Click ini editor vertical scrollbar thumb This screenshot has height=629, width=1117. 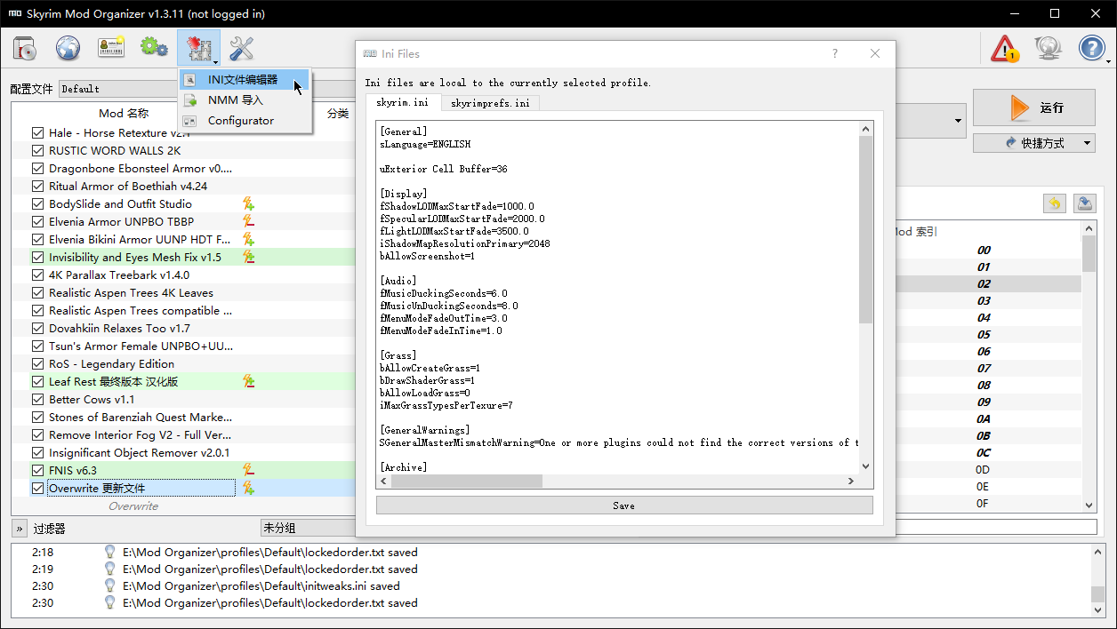(x=866, y=229)
